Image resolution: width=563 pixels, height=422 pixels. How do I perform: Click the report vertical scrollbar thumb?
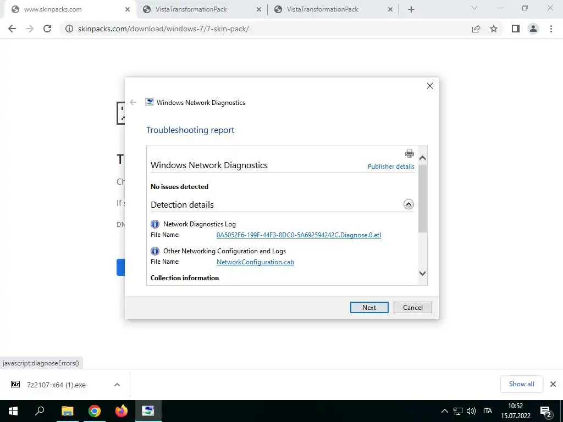point(423,198)
